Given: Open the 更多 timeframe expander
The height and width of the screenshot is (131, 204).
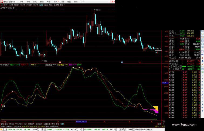Looking at the screenshot, I should tap(62, 5).
